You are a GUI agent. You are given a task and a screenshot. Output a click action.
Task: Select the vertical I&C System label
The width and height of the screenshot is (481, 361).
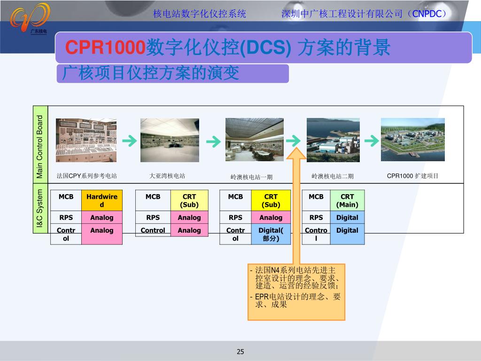pyautogui.click(x=40, y=208)
